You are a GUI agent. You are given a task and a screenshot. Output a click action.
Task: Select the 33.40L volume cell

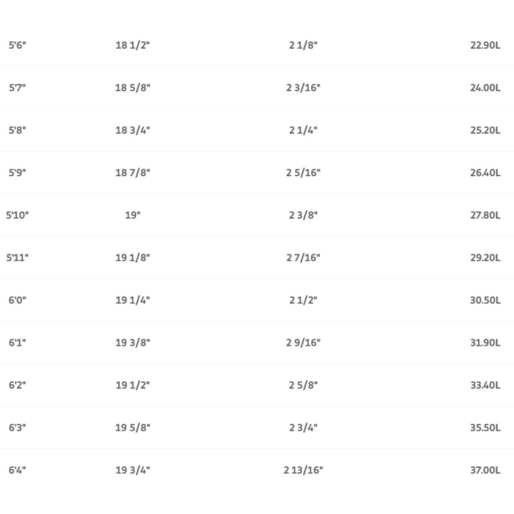(x=485, y=384)
